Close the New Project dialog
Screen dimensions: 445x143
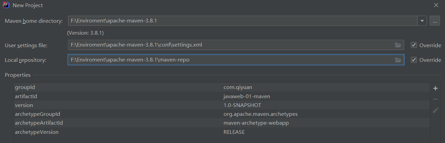(436, 5)
